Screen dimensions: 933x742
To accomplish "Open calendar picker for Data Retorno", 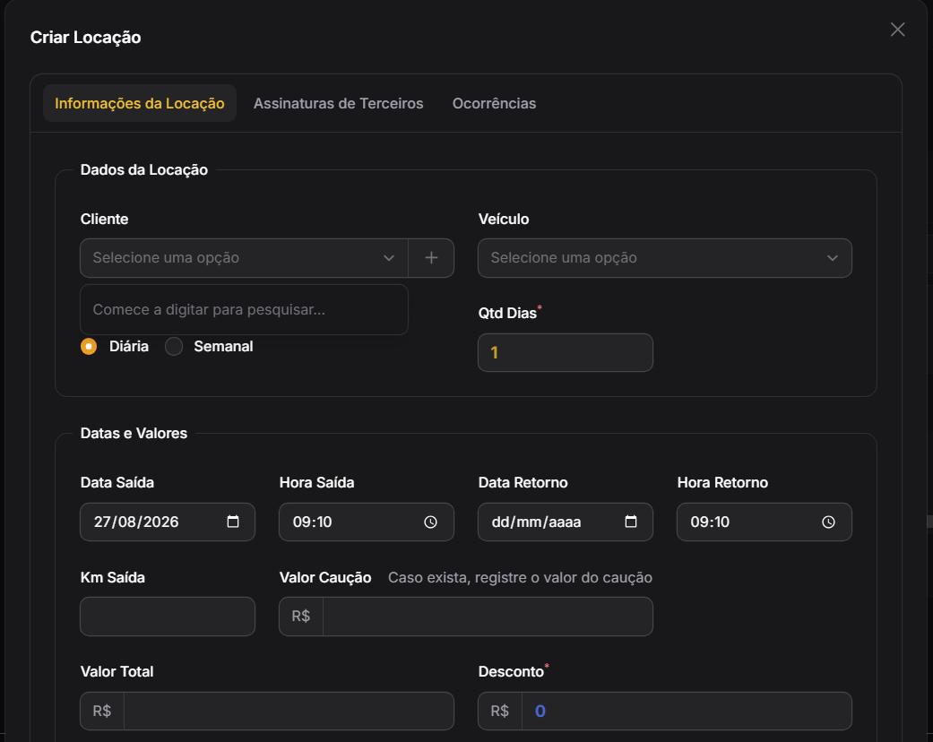I will click(631, 522).
